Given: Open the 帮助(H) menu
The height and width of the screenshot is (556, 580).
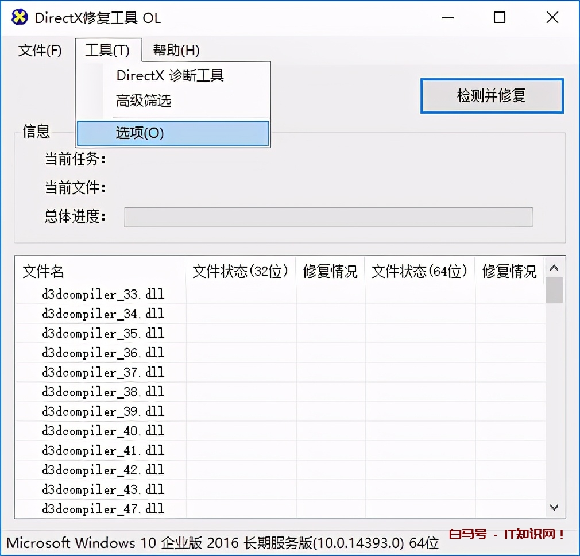Looking at the screenshot, I should pyautogui.click(x=175, y=51).
